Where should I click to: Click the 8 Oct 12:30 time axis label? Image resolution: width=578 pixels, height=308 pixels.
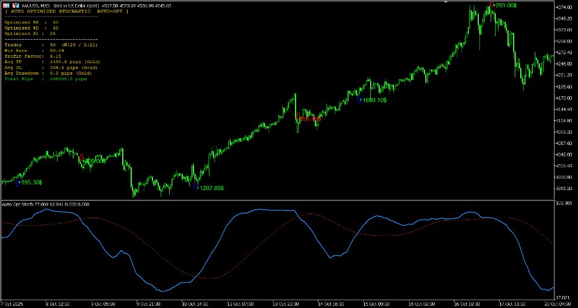(x=57, y=304)
